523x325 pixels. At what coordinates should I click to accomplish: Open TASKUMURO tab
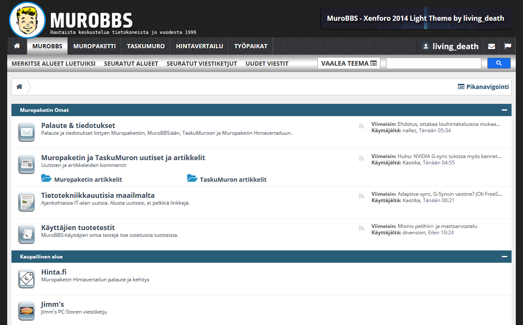[146, 46]
